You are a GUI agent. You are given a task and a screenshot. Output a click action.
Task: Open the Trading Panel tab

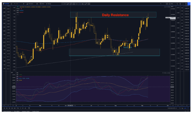[x=36, y=111]
